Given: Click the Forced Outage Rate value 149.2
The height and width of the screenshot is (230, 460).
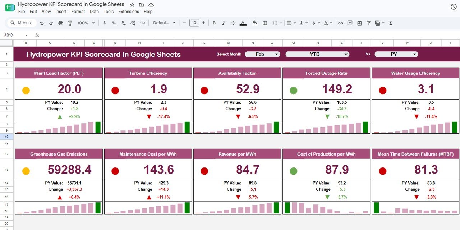Looking at the screenshot, I should coord(336,89).
